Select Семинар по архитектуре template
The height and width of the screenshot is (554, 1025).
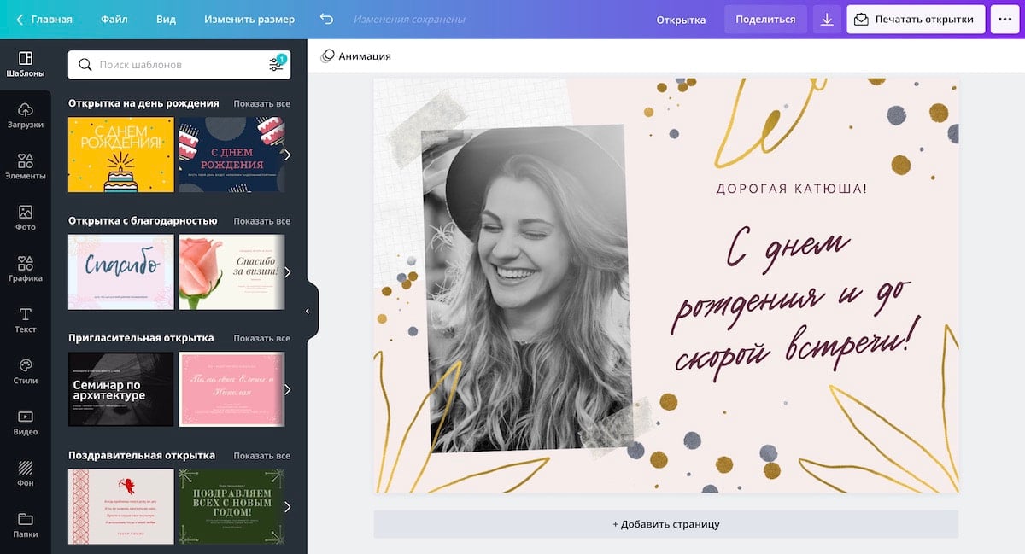click(120, 389)
